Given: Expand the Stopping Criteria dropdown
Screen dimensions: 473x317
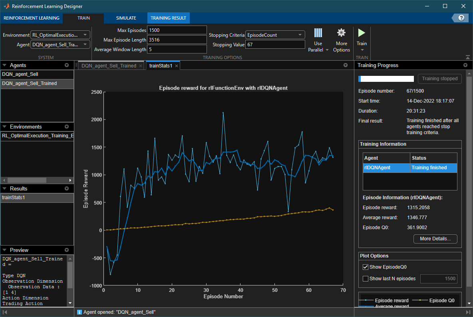Looking at the screenshot, I should (x=275, y=35).
